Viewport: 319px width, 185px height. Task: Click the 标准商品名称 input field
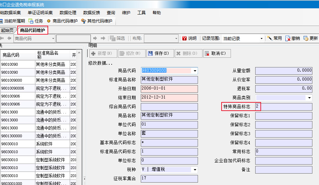pos(169,80)
